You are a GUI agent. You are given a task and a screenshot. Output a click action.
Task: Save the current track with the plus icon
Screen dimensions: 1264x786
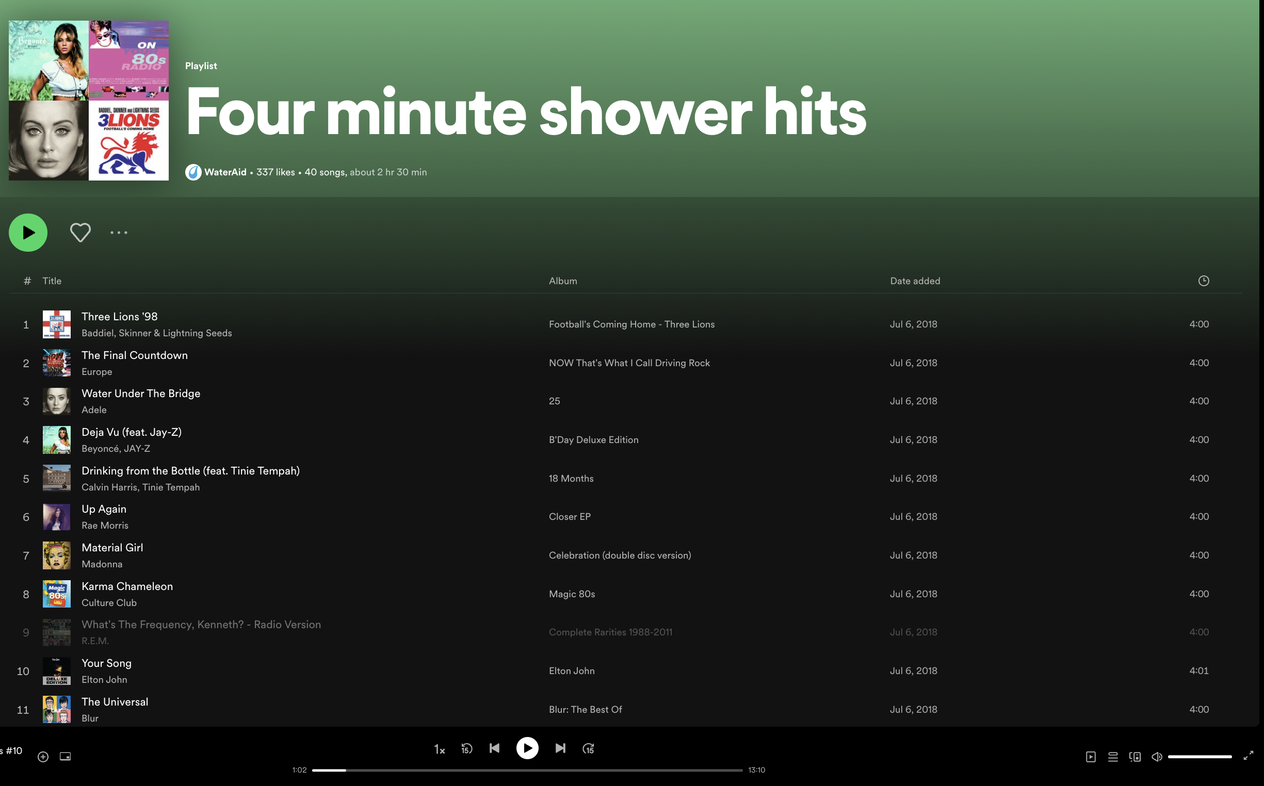tap(42, 757)
